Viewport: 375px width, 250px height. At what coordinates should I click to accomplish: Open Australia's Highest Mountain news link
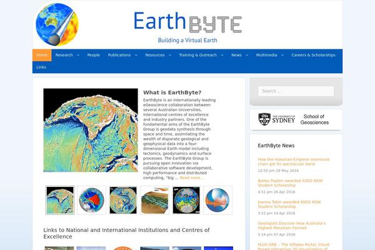[x=292, y=226]
